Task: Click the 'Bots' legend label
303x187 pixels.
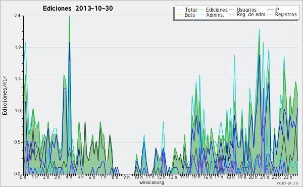Action: tap(189, 15)
